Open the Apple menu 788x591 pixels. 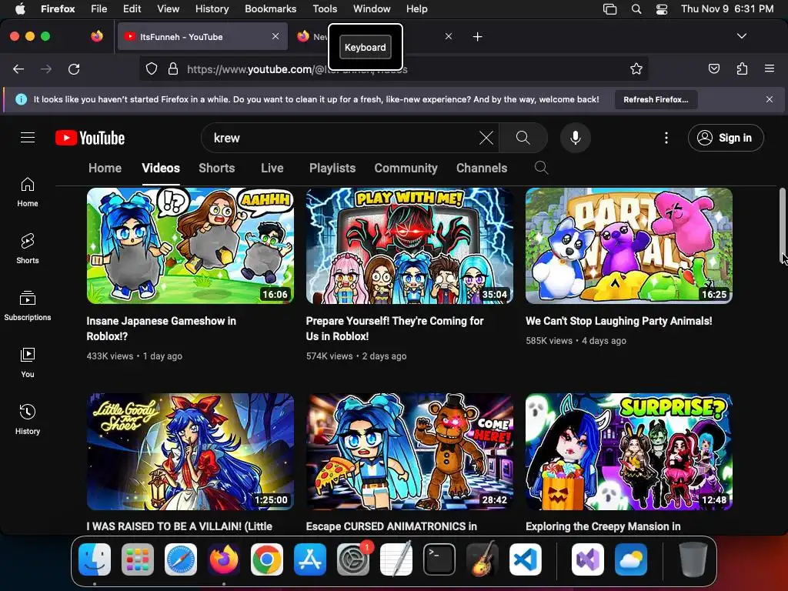(20, 8)
